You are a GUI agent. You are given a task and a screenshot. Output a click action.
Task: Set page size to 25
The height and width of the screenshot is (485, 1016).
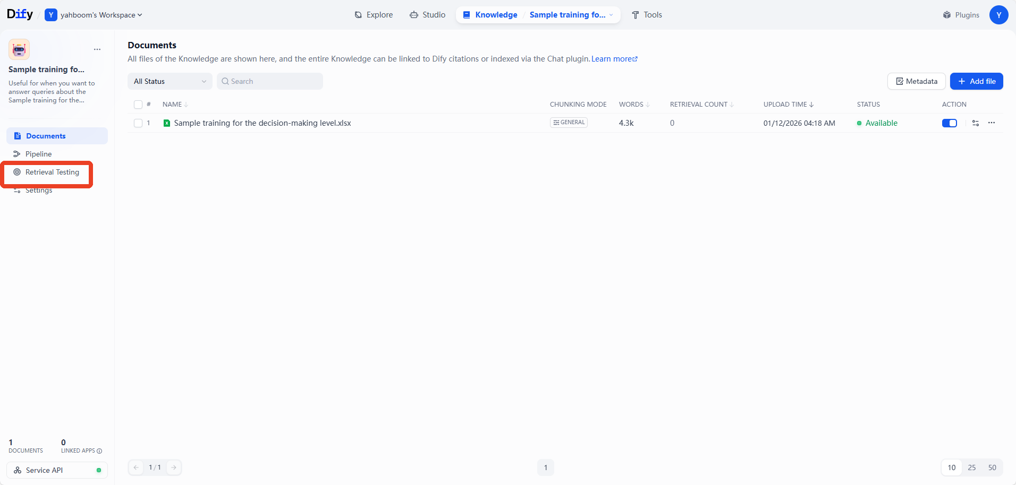click(972, 467)
